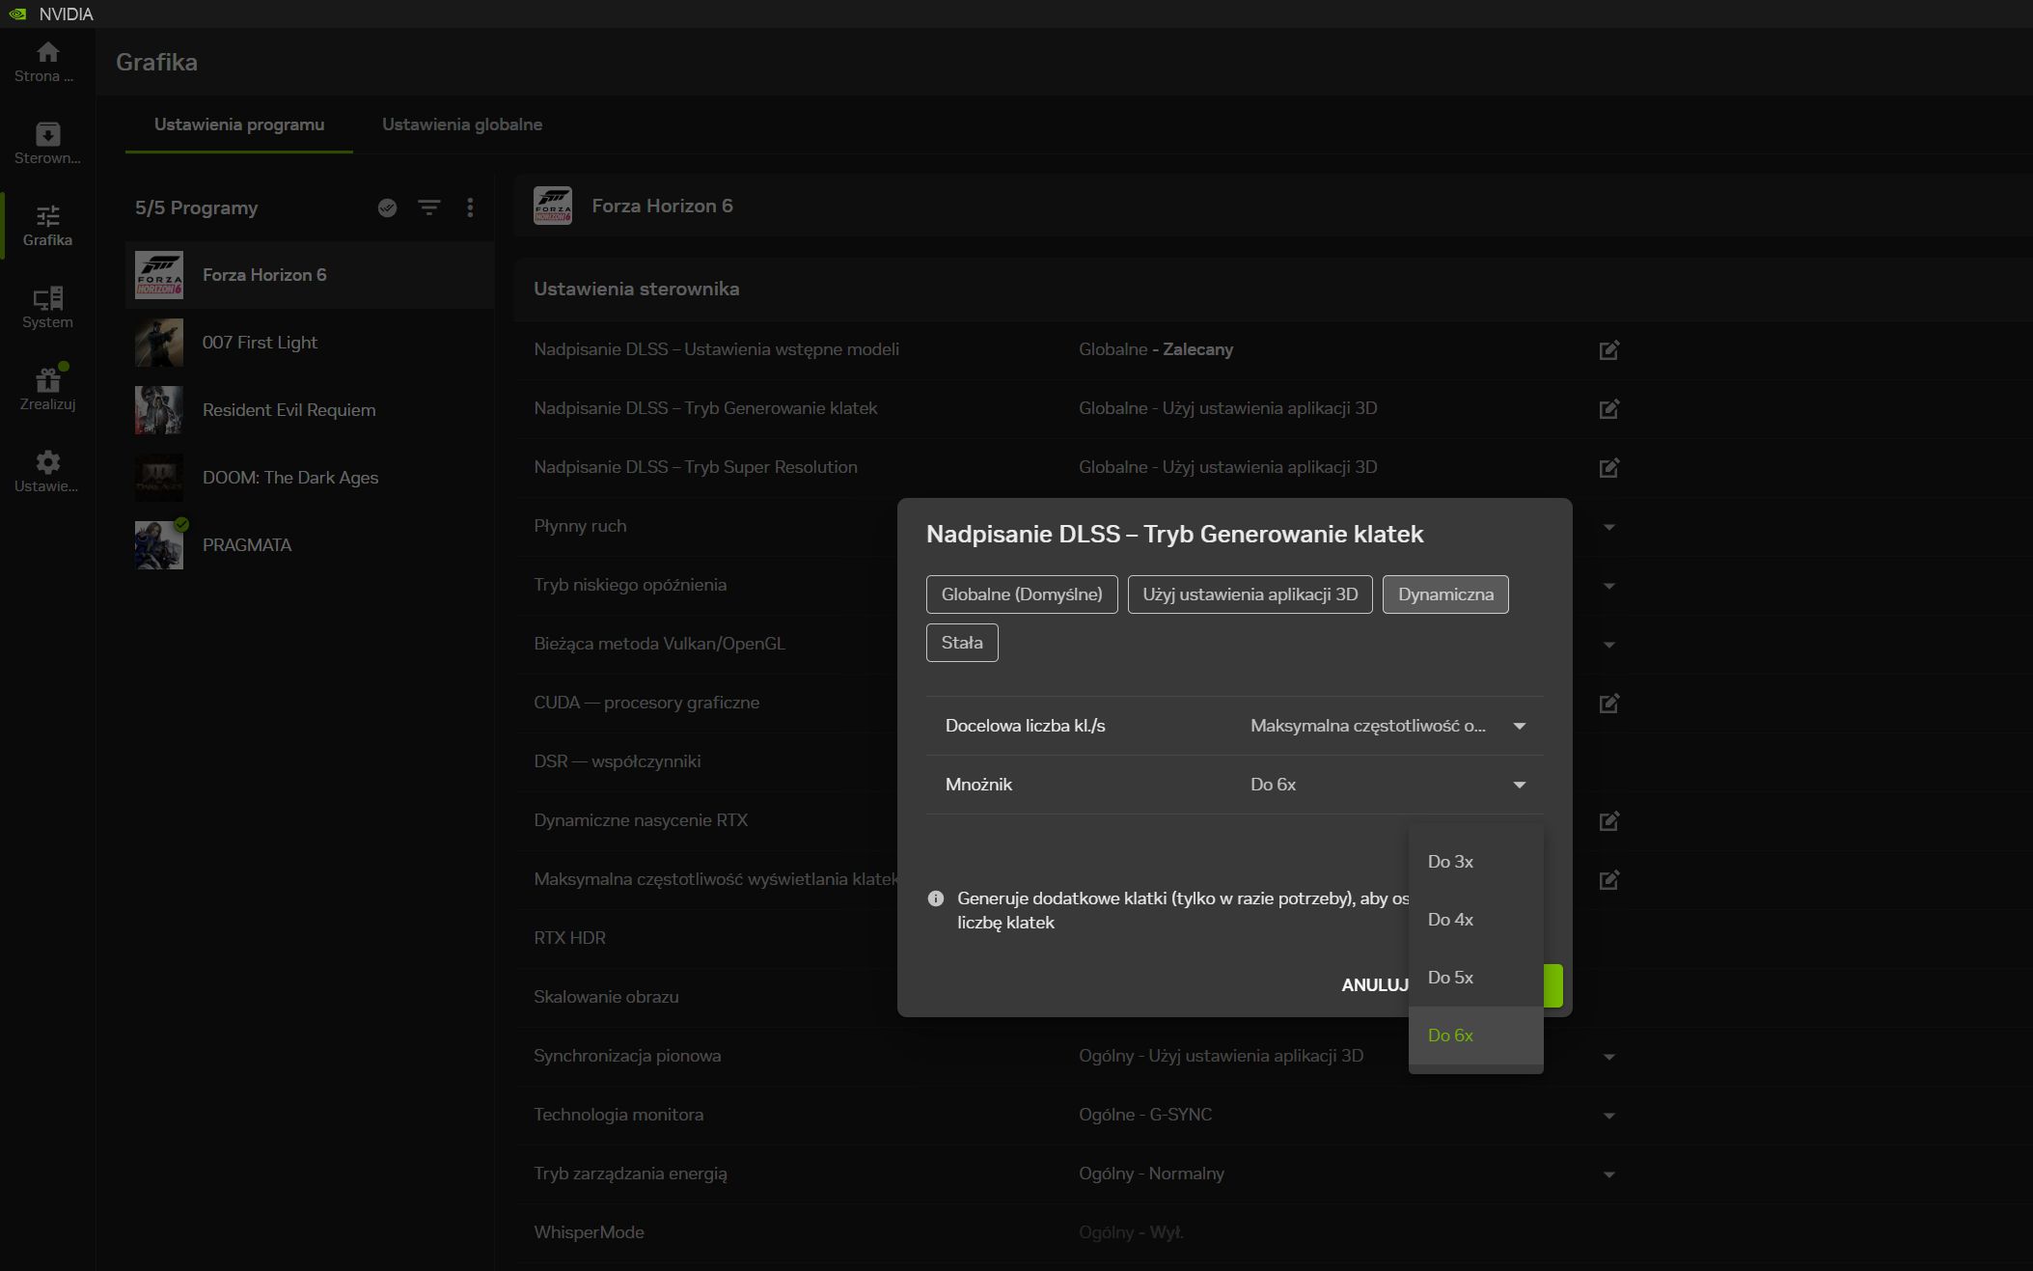Expand Synchronizacja pionowa dropdown arrow
Image resolution: width=2033 pixels, height=1271 pixels.
pos(1608,1057)
